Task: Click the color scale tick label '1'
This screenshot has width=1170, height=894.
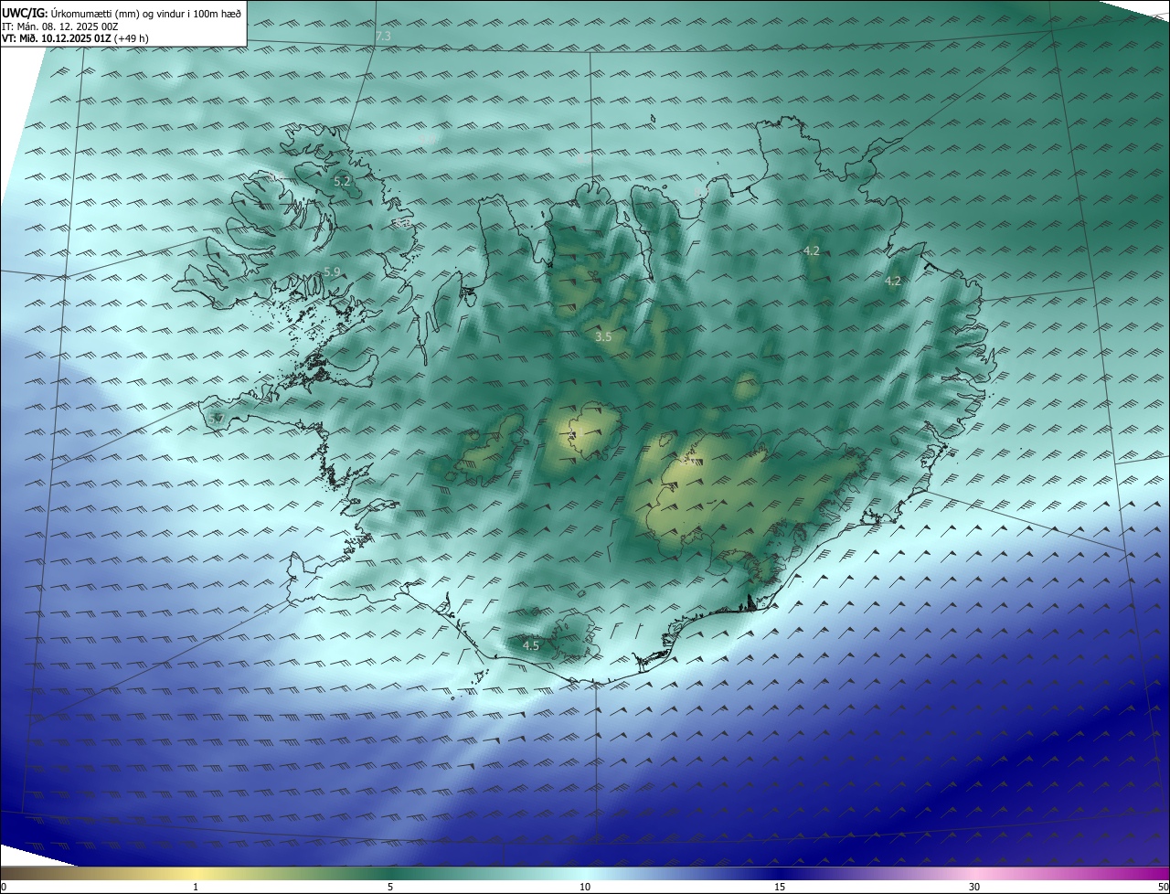Action: click(x=196, y=887)
